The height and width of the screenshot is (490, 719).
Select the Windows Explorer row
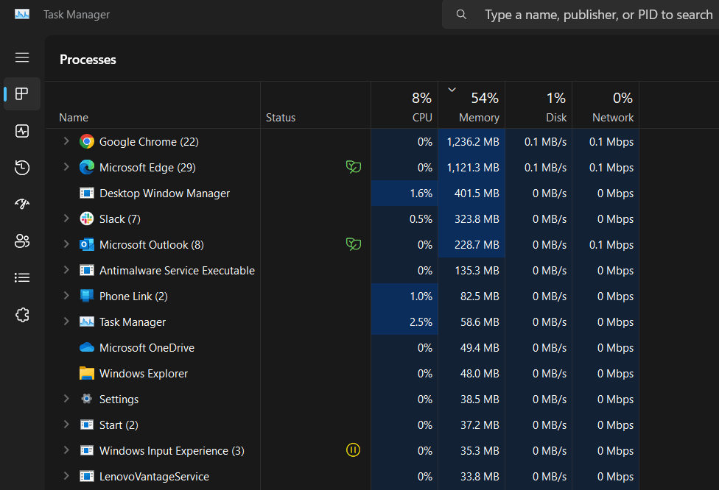click(343, 373)
